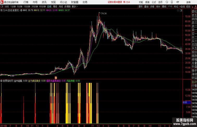The width and height of the screenshot is (197, 127).
Task: Click the 多股 toolbar button
Action: (x=152, y=7)
